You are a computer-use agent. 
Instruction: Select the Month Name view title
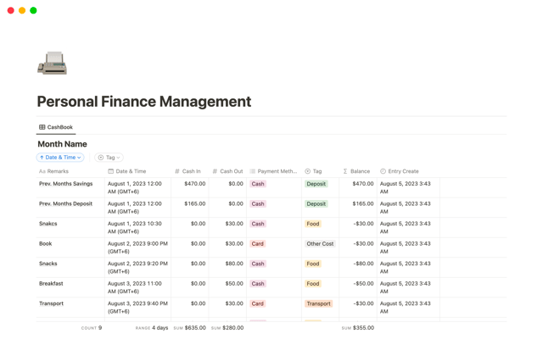coord(62,144)
